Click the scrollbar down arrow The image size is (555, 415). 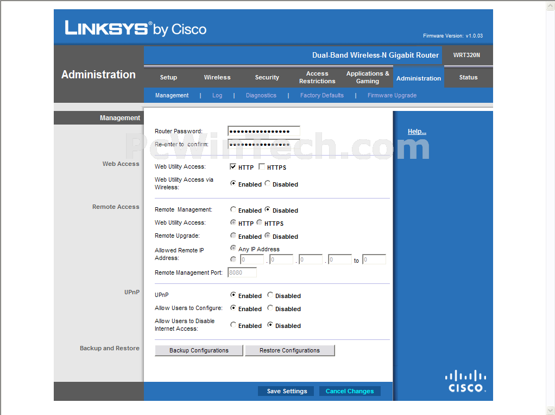[x=551, y=411]
